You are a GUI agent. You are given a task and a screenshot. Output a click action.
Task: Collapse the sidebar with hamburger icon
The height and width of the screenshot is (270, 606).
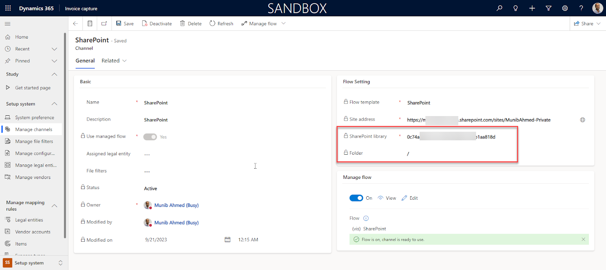click(8, 24)
